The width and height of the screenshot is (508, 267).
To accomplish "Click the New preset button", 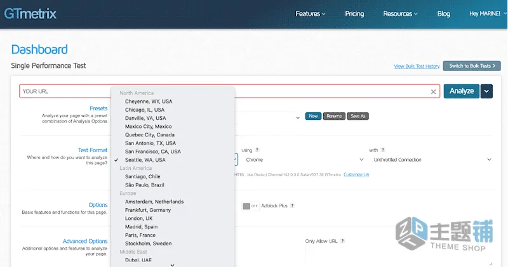I will [x=313, y=116].
